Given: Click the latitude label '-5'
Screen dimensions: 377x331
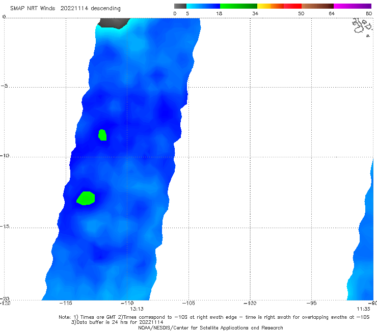Looking at the screenshot, I should (x=4, y=86).
